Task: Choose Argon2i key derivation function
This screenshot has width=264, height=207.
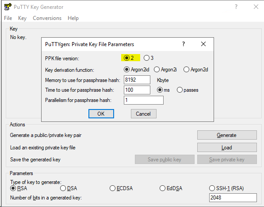Action: pos(165,70)
